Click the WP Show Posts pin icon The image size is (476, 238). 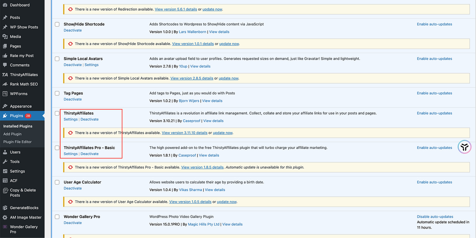[x=5, y=27]
